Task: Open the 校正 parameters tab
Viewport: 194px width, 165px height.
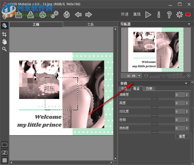Action: [x=136, y=89]
